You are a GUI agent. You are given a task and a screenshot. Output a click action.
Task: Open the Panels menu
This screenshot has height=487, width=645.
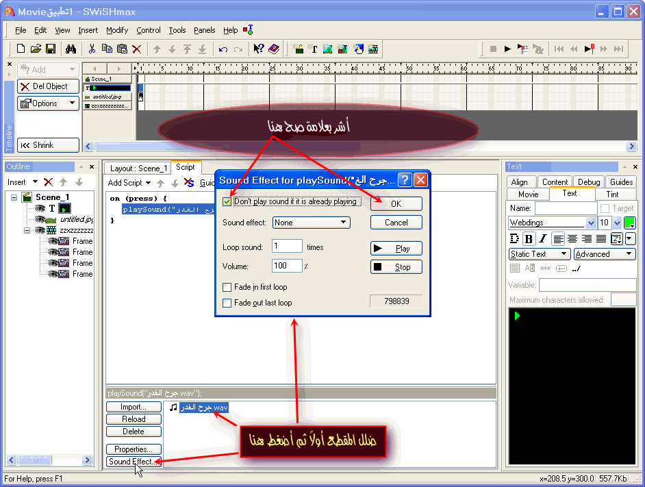[x=205, y=30]
